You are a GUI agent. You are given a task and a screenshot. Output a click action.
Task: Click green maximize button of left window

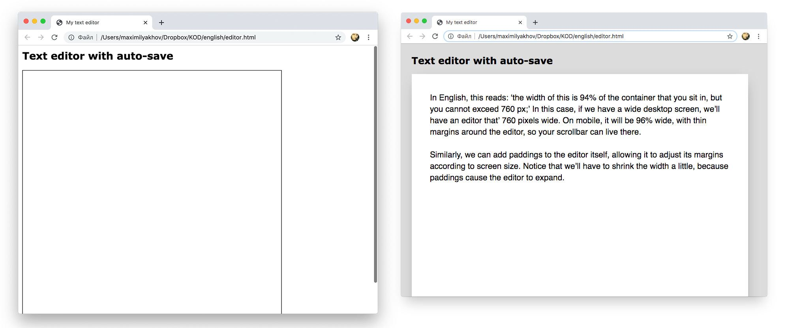(x=43, y=21)
